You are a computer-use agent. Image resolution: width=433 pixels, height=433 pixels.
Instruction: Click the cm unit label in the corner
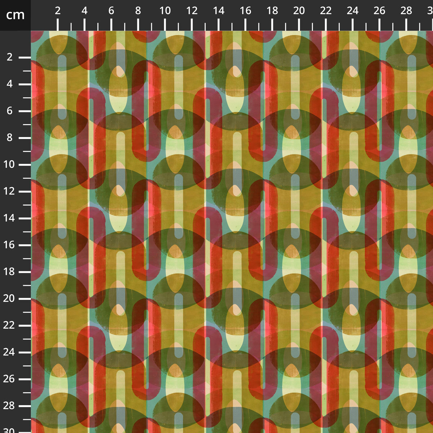[x=15, y=15]
